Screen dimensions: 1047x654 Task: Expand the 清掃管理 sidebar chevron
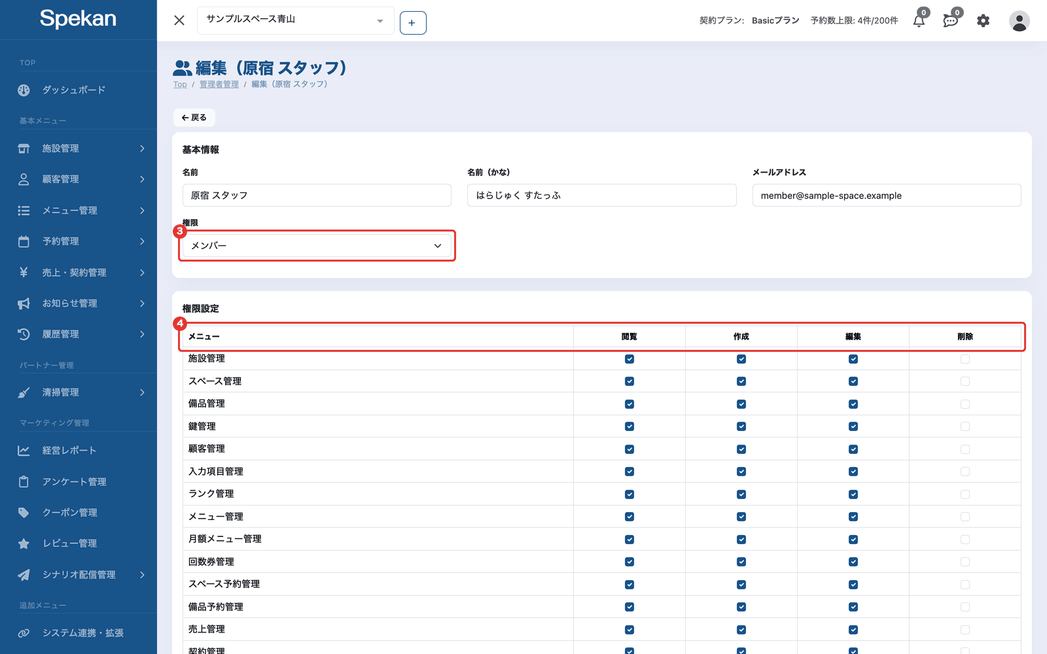pos(142,392)
